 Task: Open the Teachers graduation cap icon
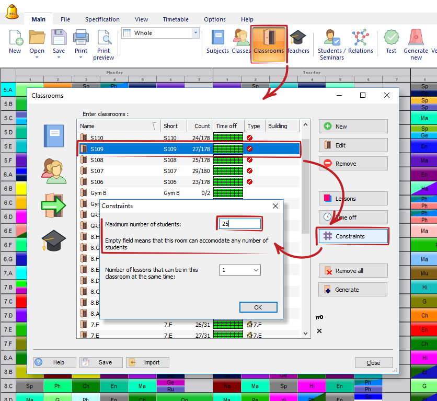[298, 38]
